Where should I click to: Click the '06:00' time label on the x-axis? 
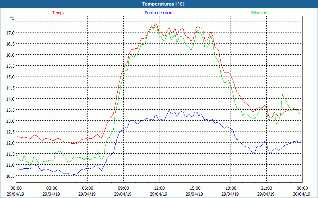(87, 188)
